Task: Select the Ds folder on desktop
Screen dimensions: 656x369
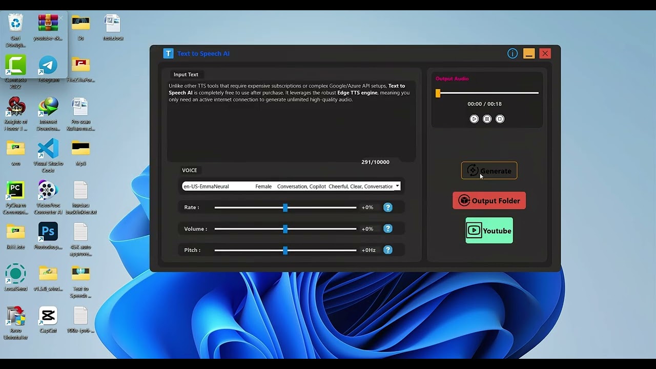Action: coord(80,28)
